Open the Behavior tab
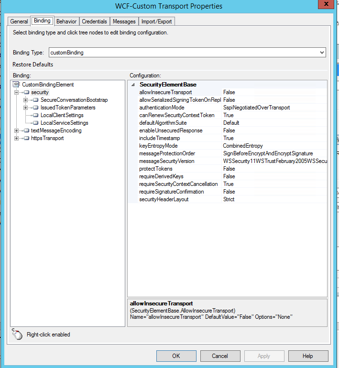 click(66, 22)
